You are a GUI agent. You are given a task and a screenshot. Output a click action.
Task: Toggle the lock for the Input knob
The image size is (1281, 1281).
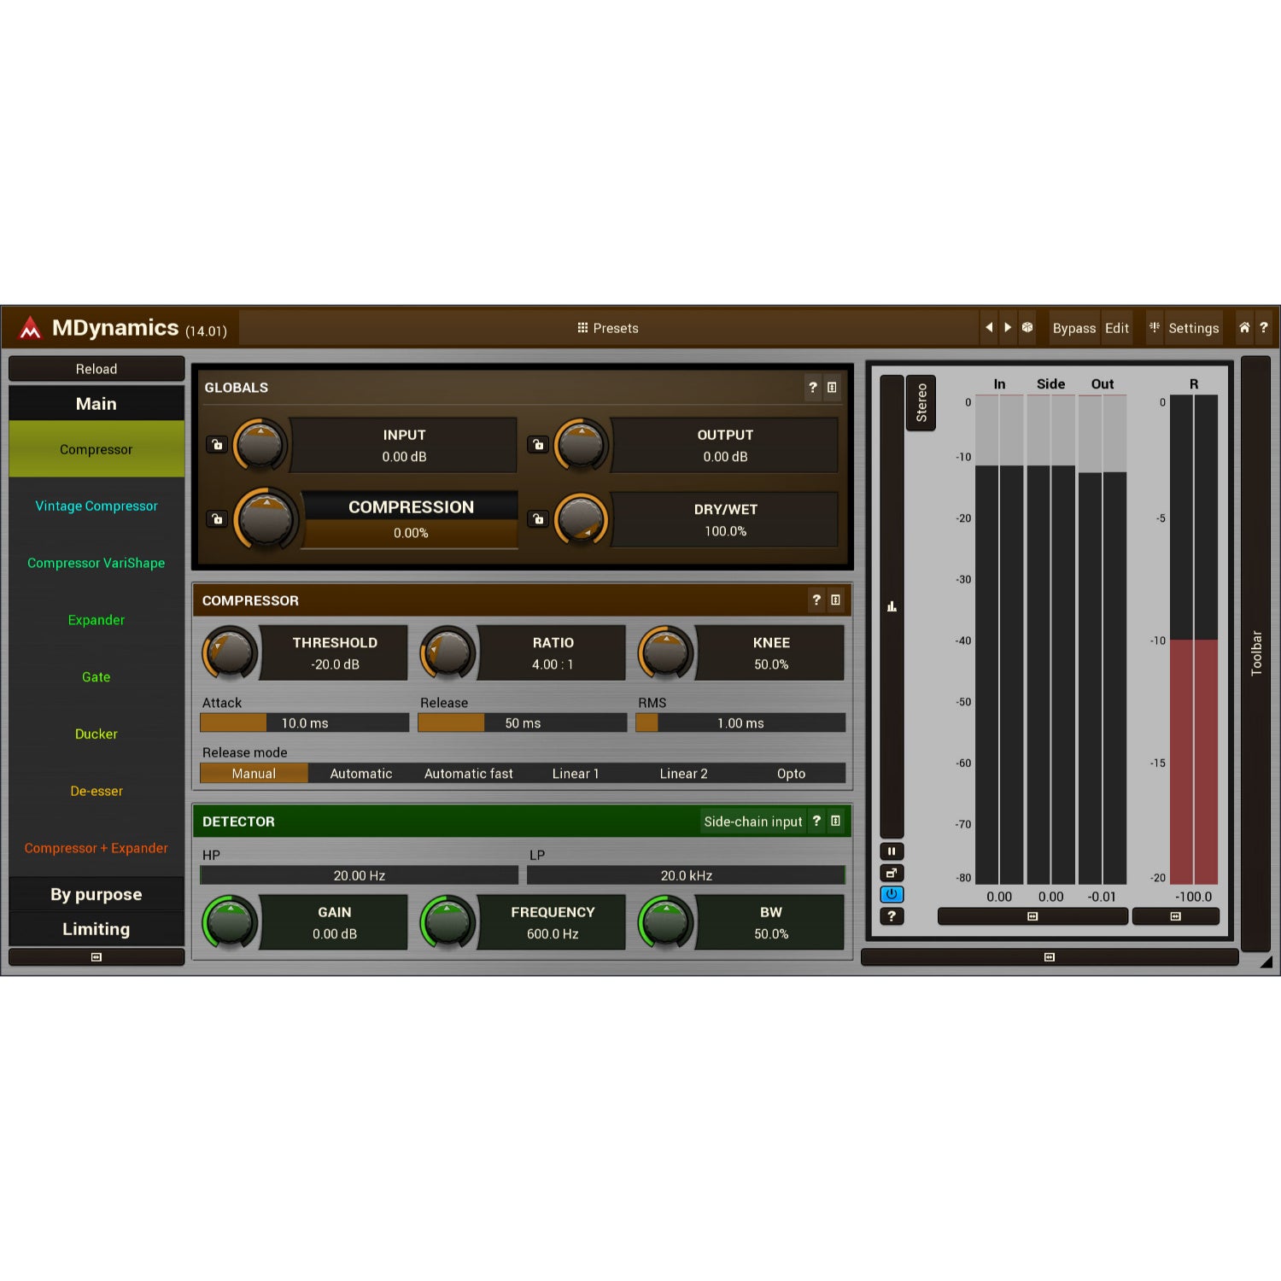click(217, 445)
